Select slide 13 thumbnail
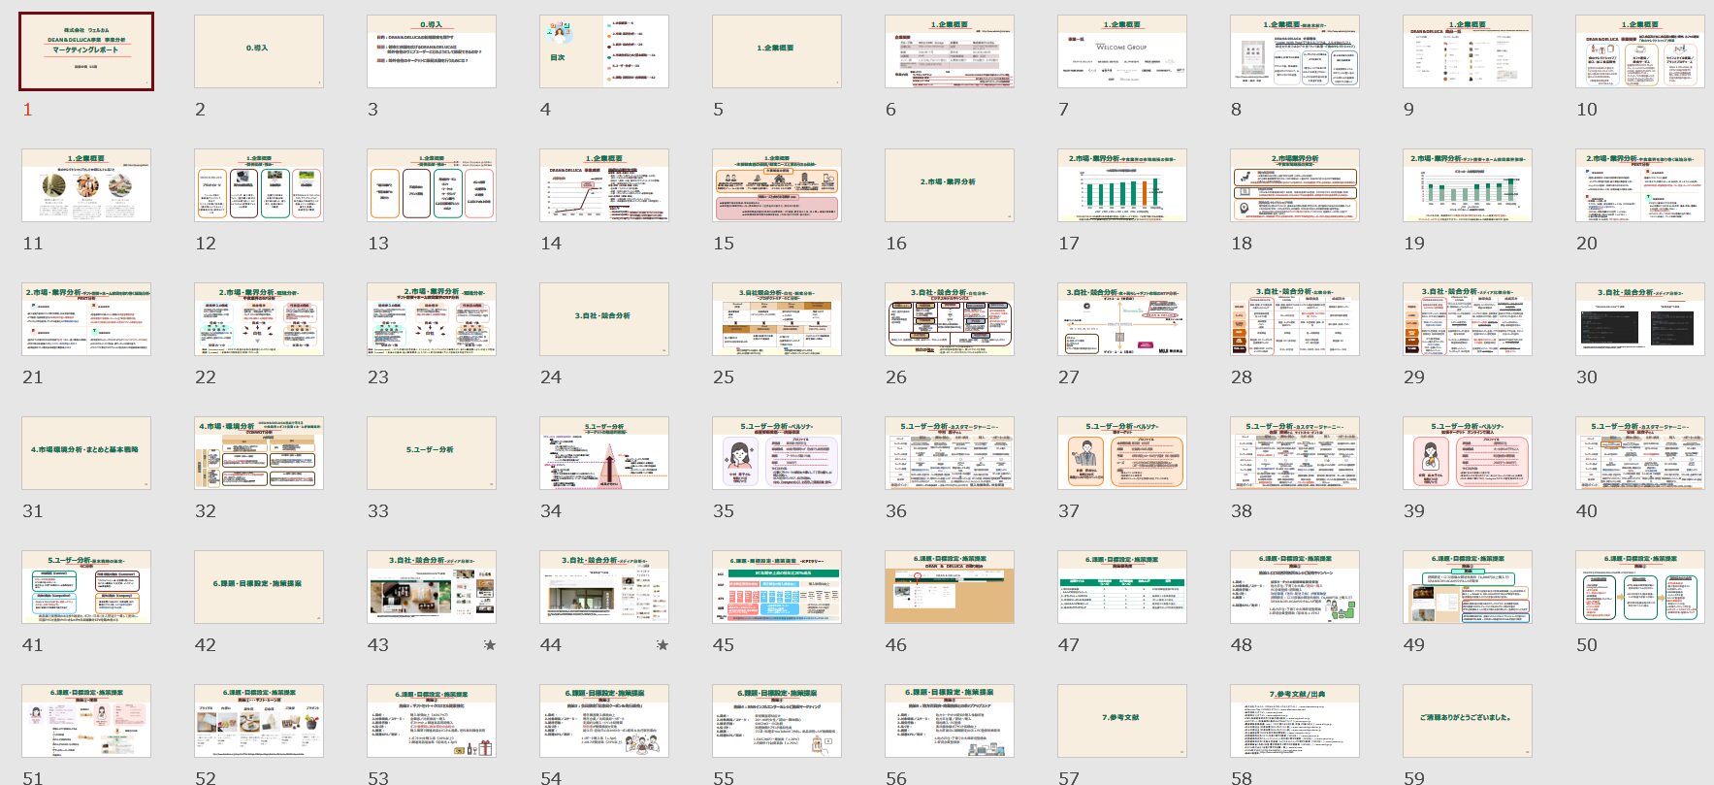The height and width of the screenshot is (785, 1714). click(432, 185)
